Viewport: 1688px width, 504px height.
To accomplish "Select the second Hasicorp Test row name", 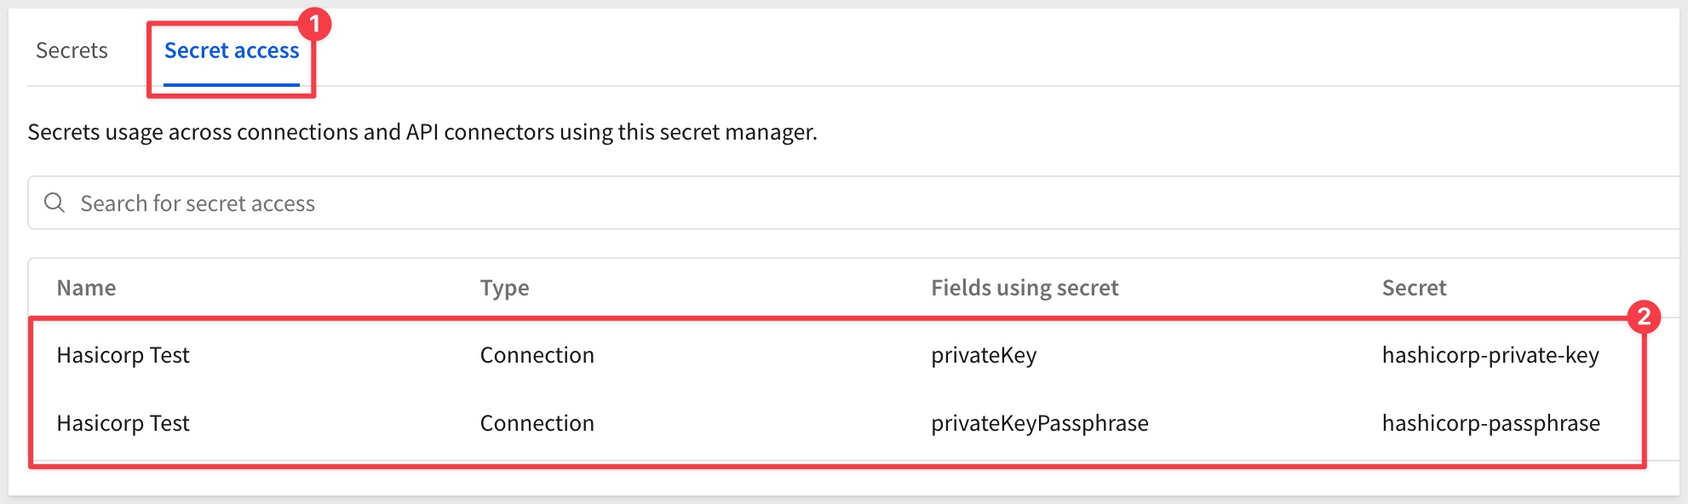I will pyautogui.click(x=123, y=423).
